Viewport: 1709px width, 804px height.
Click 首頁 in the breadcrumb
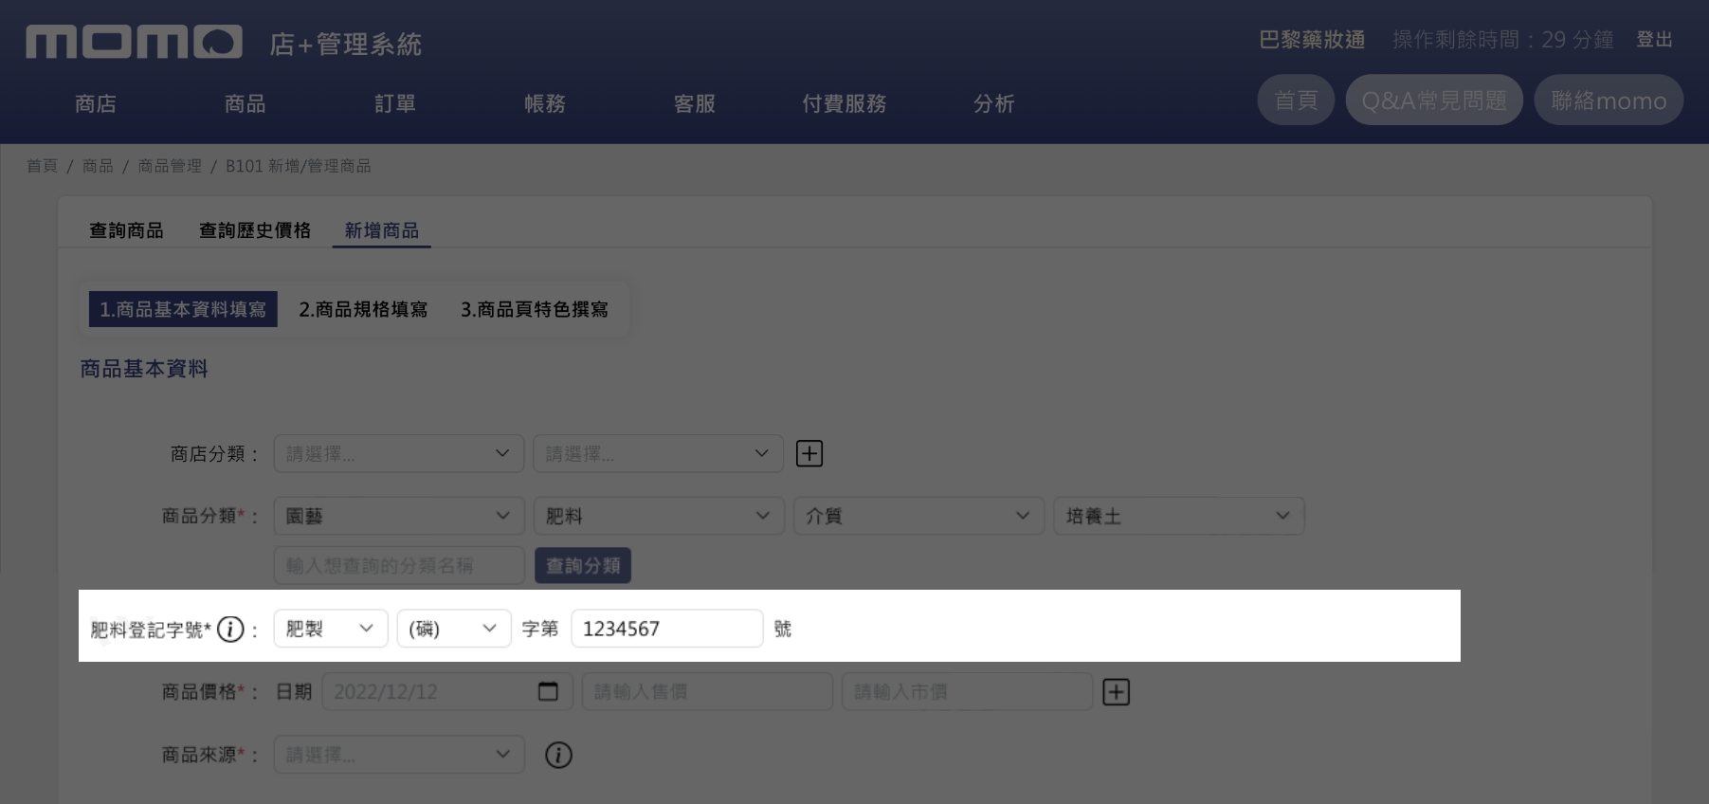click(x=42, y=166)
